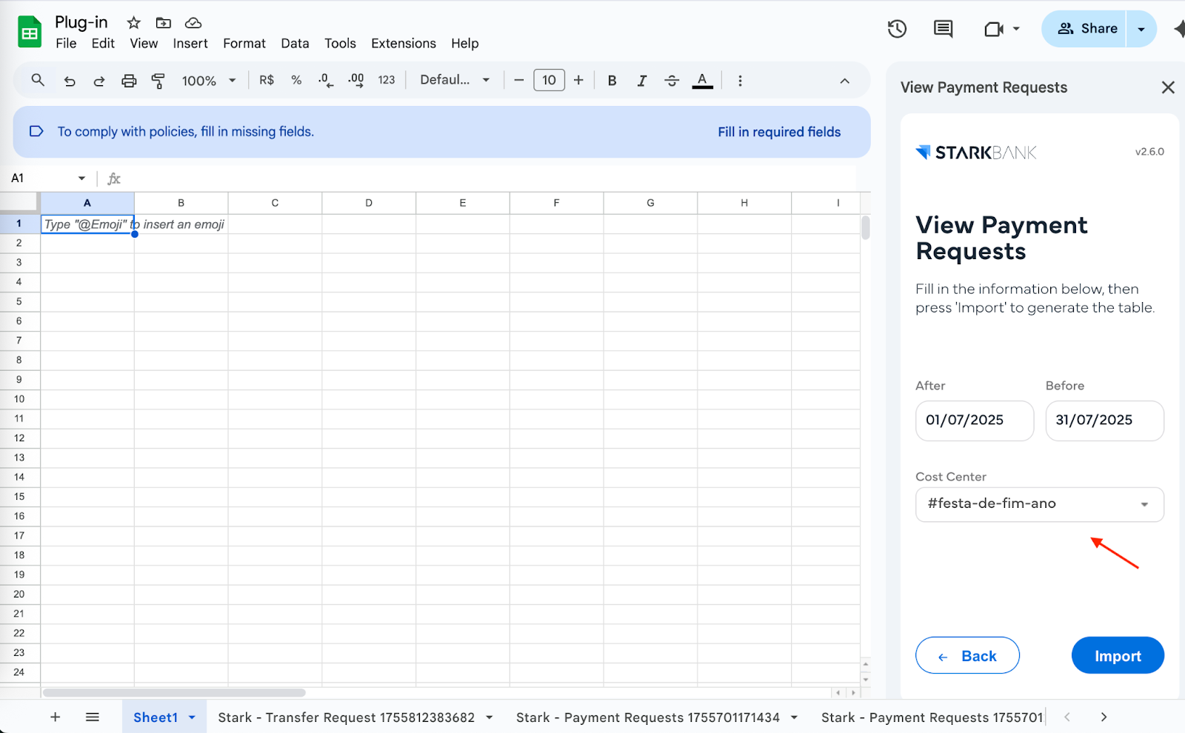Open the Extensions menu
1185x733 pixels.
click(x=404, y=44)
